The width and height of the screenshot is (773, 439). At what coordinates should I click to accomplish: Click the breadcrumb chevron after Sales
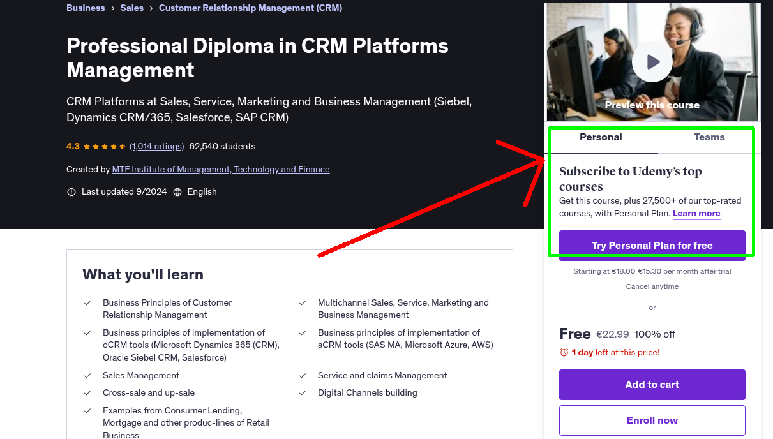pyautogui.click(x=151, y=8)
